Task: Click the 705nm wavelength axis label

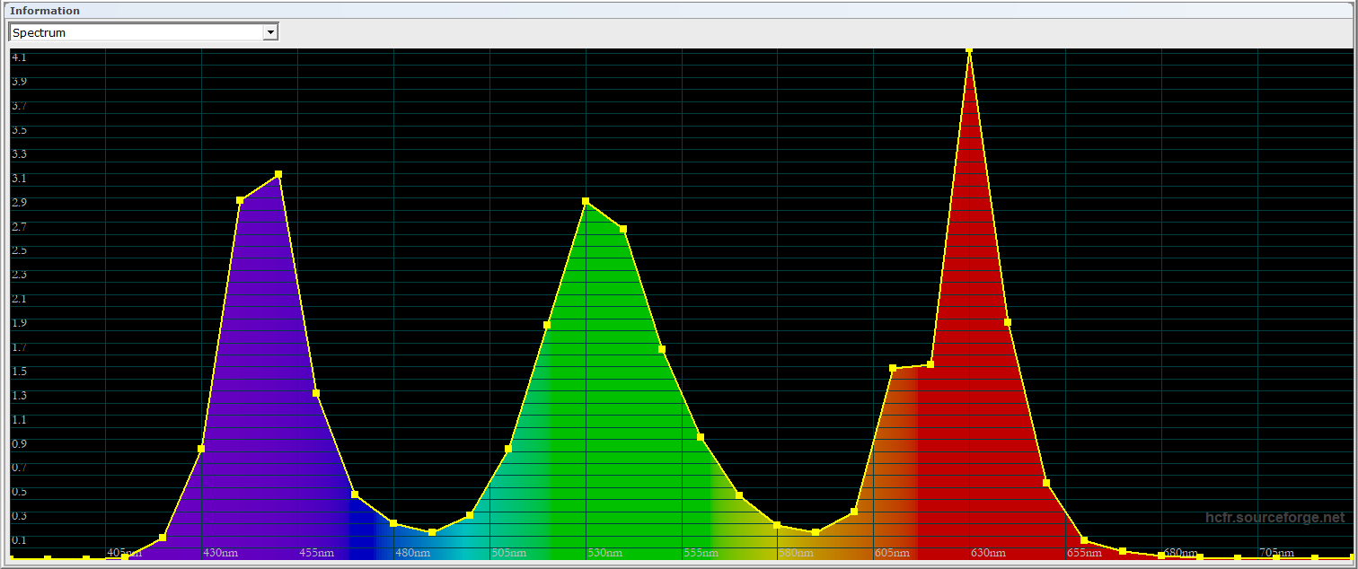Action: [x=1276, y=552]
